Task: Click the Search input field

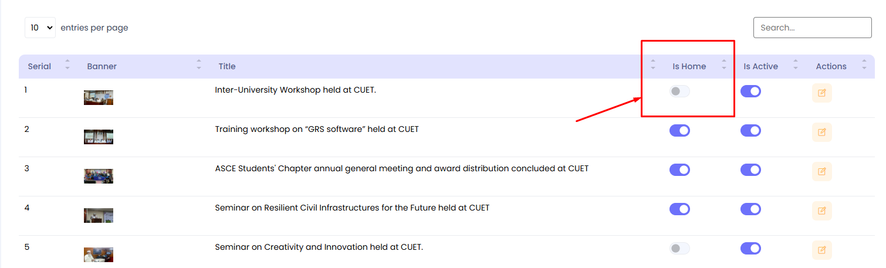Action: (812, 28)
